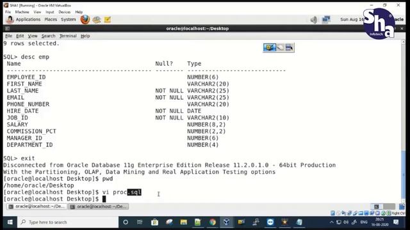Click the '9 rows selected.' text line
This screenshot has width=410, height=230.
[x=31, y=43]
